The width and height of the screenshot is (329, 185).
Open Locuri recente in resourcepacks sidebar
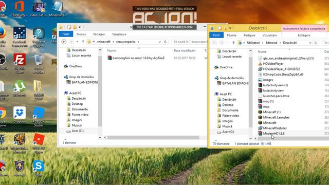[x=79, y=55]
